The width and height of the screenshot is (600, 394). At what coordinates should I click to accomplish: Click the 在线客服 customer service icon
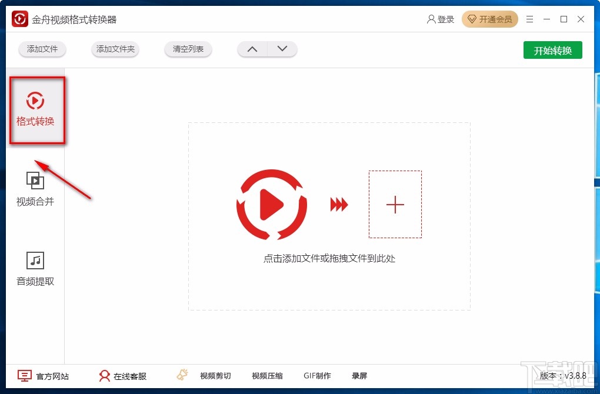click(x=104, y=376)
